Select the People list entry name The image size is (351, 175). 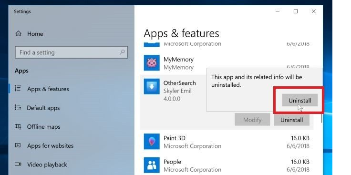172,162
